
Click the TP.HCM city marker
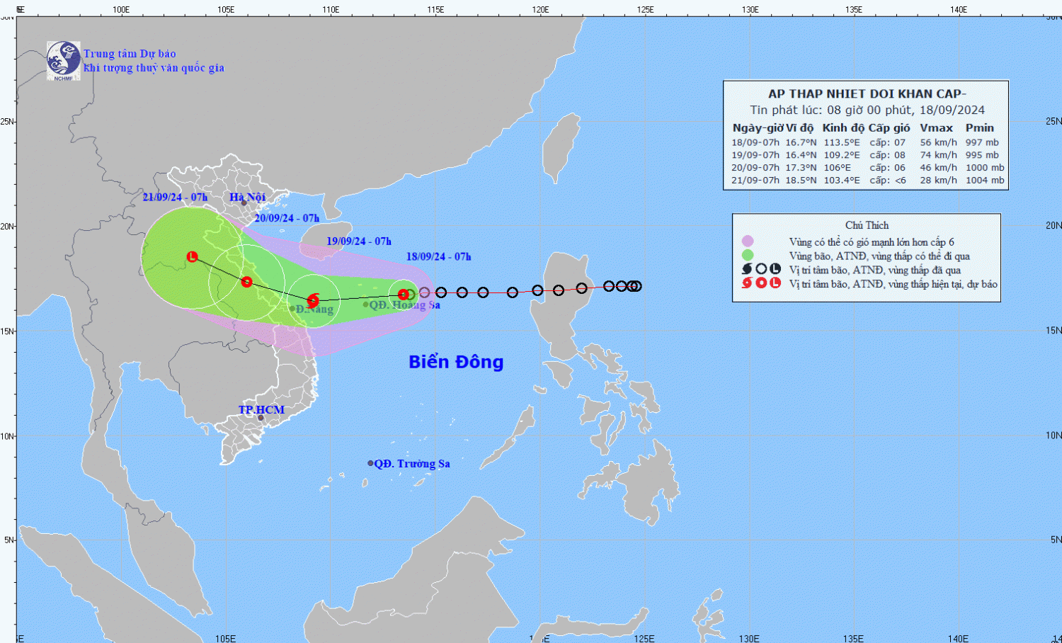(x=260, y=418)
